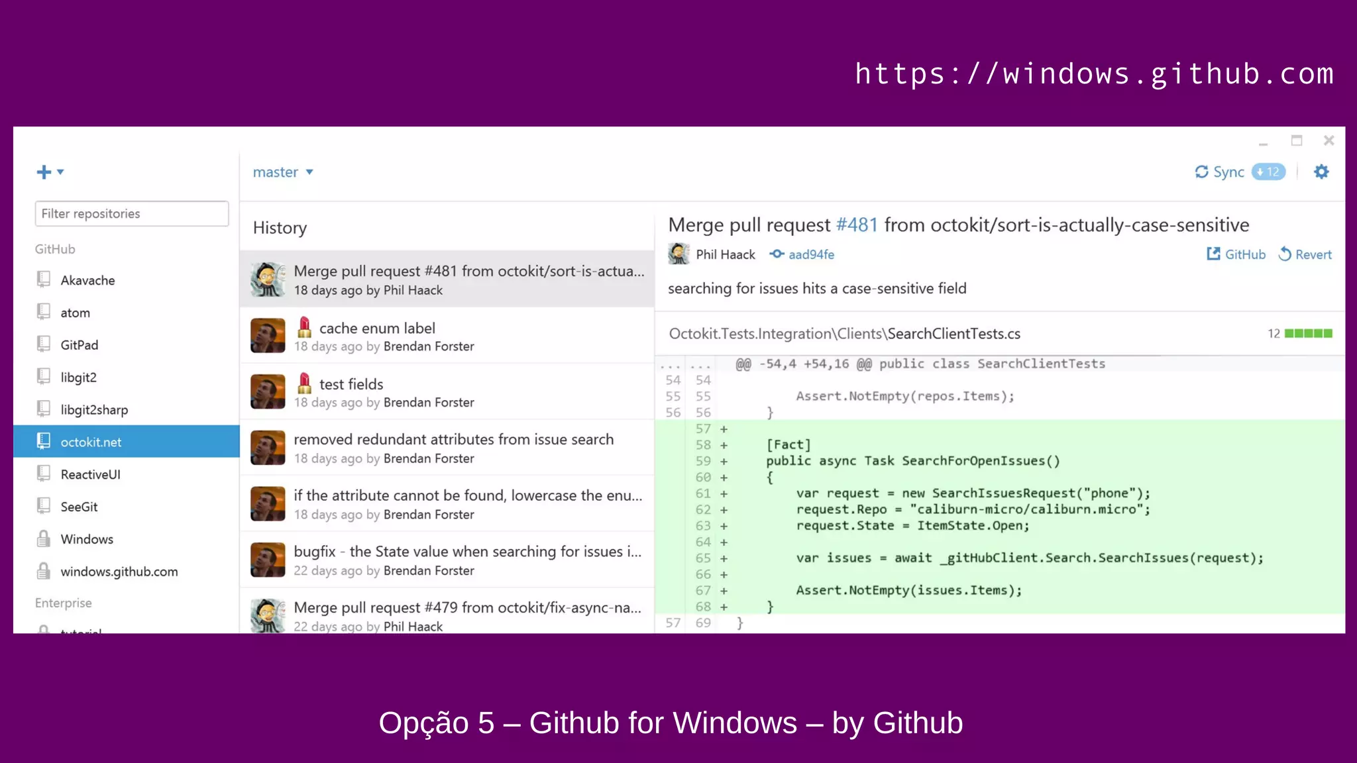The height and width of the screenshot is (763, 1357).
Task: Click commit hash aad94fe
Action: click(811, 254)
